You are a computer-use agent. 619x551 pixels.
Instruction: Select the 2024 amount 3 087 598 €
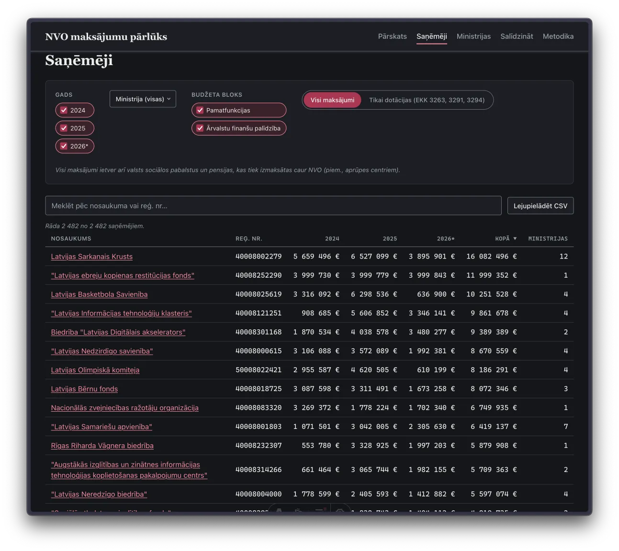tap(316, 389)
